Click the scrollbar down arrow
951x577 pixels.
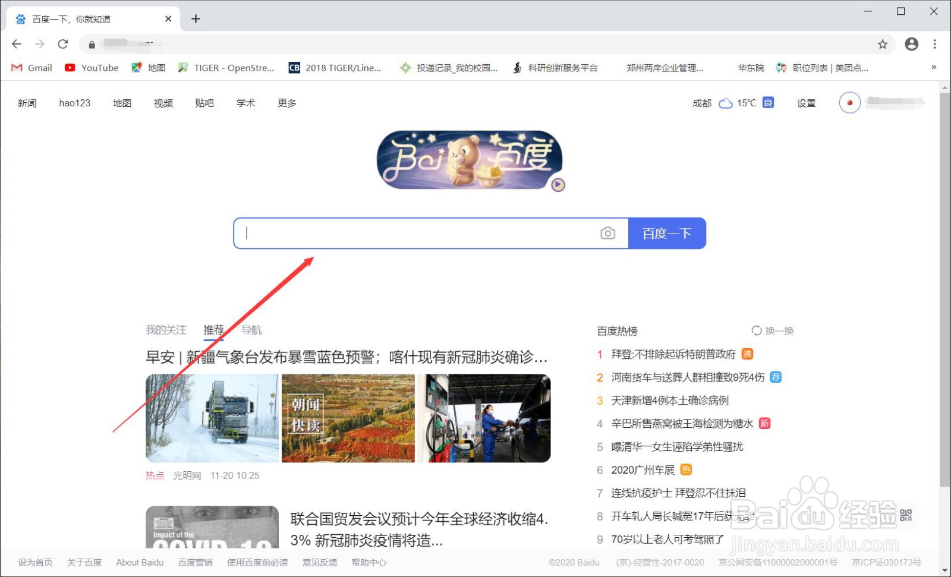[x=945, y=571]
